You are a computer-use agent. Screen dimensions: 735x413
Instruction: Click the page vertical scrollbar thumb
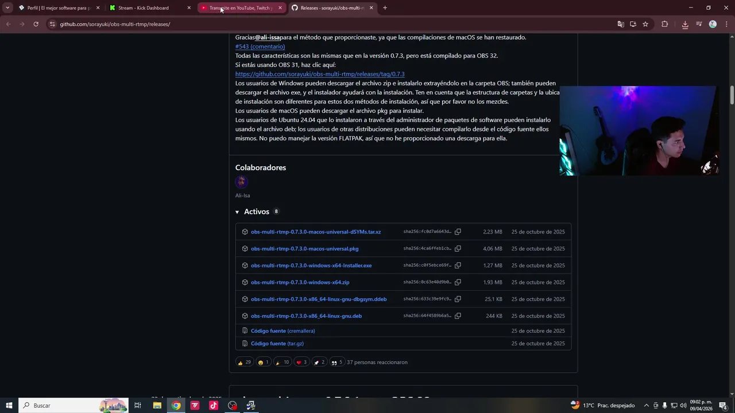(x=732, y=95)
